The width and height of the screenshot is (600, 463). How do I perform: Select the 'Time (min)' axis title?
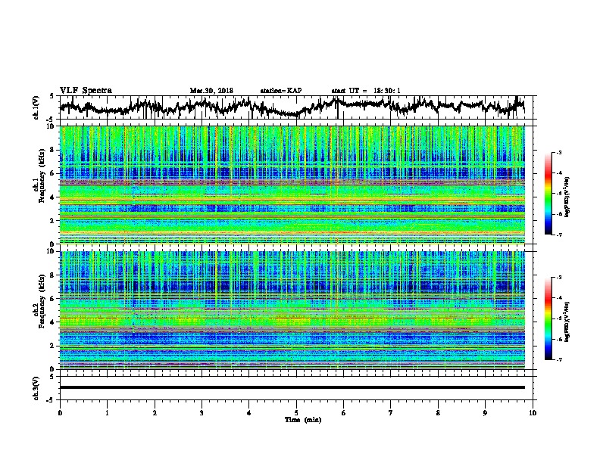[303, 420]
